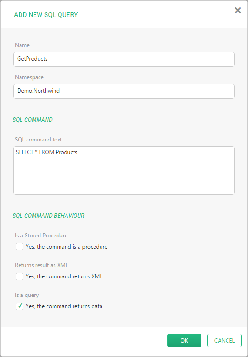Dismiss the dialog using the Cancel button

[224, 340]
